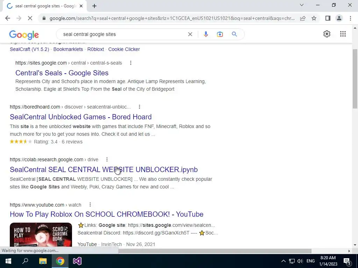Go forward using the forward arrow
This screenshot has width=358, height=268.
point(19,18)
